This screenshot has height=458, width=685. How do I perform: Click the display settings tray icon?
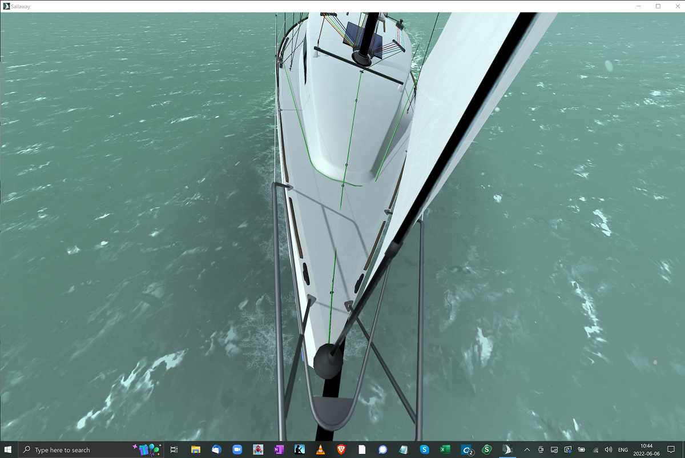[x=554, y=449]
